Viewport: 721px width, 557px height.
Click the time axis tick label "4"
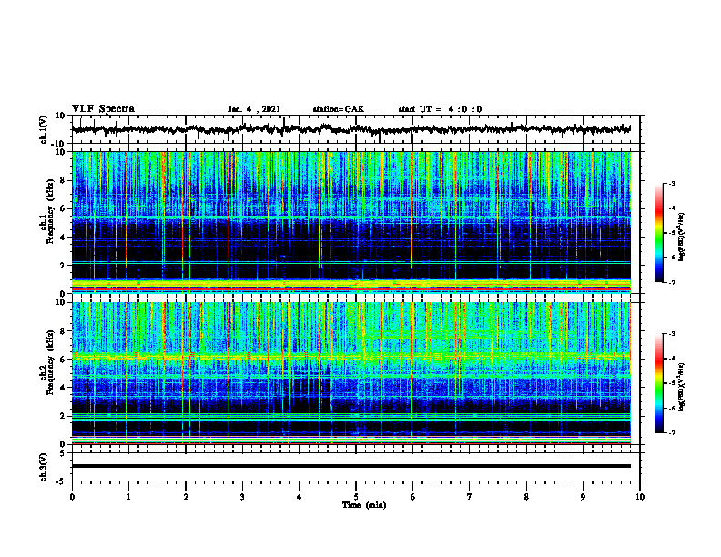(300, 497)
